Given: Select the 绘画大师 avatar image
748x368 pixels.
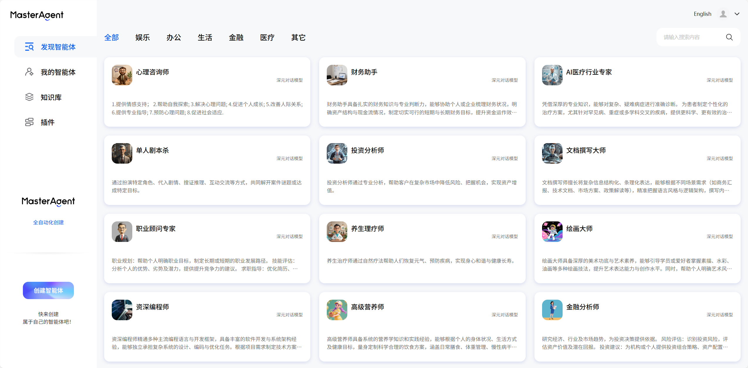Looking at the screenshot, I should coord(552,232).
